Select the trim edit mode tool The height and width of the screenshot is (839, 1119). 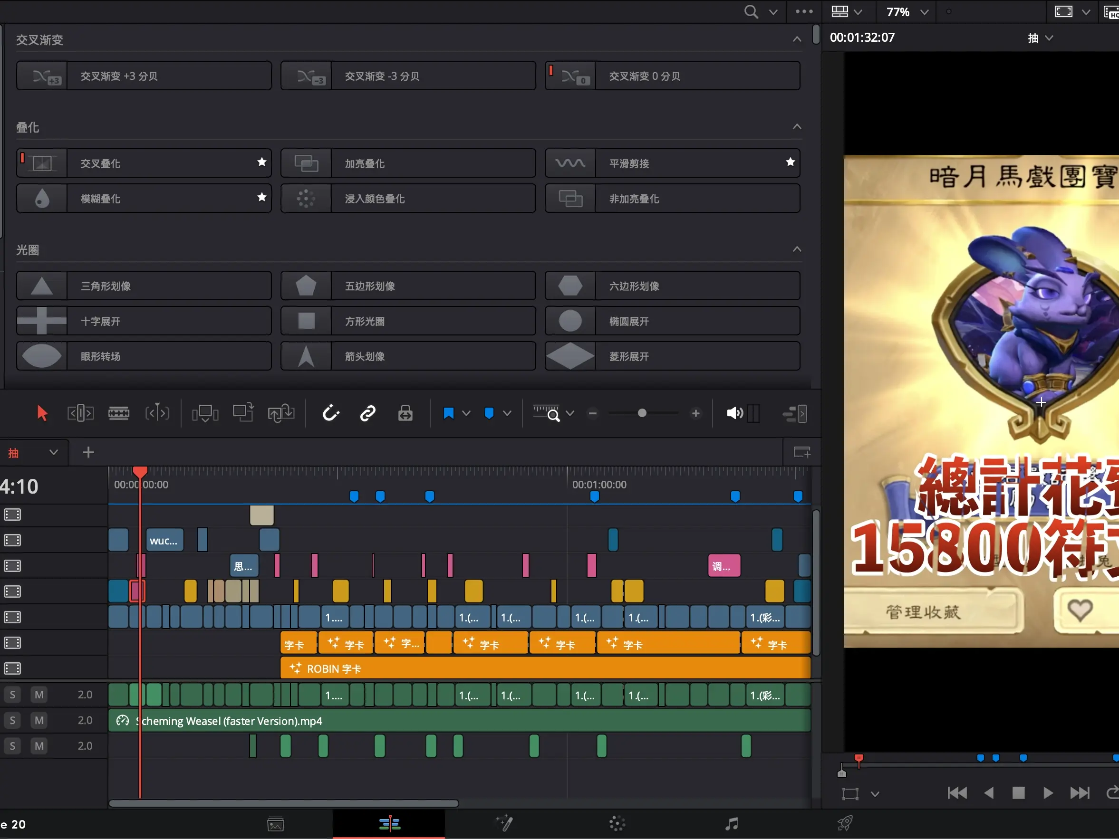click(x=80, y=413)
